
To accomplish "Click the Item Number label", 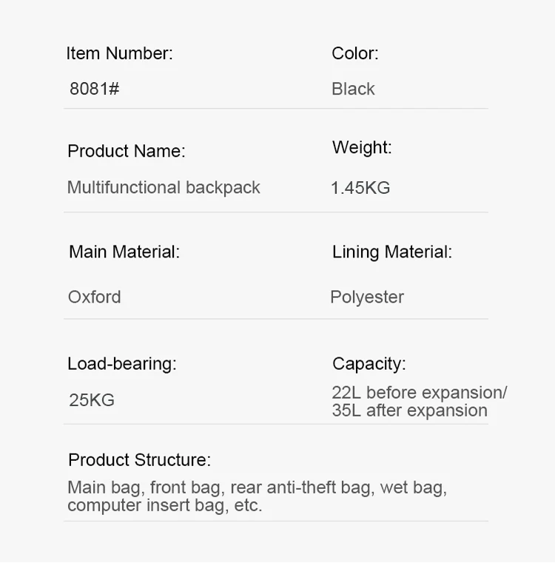I will tap(119, 53).
